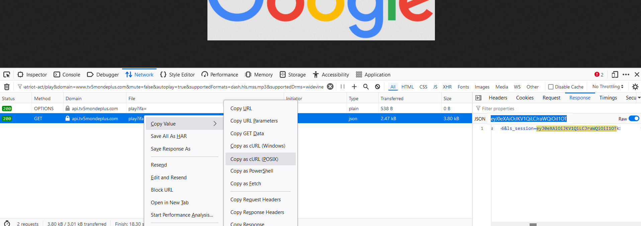
Task: Open the Storage panel
Action: (x=293, y=74)
